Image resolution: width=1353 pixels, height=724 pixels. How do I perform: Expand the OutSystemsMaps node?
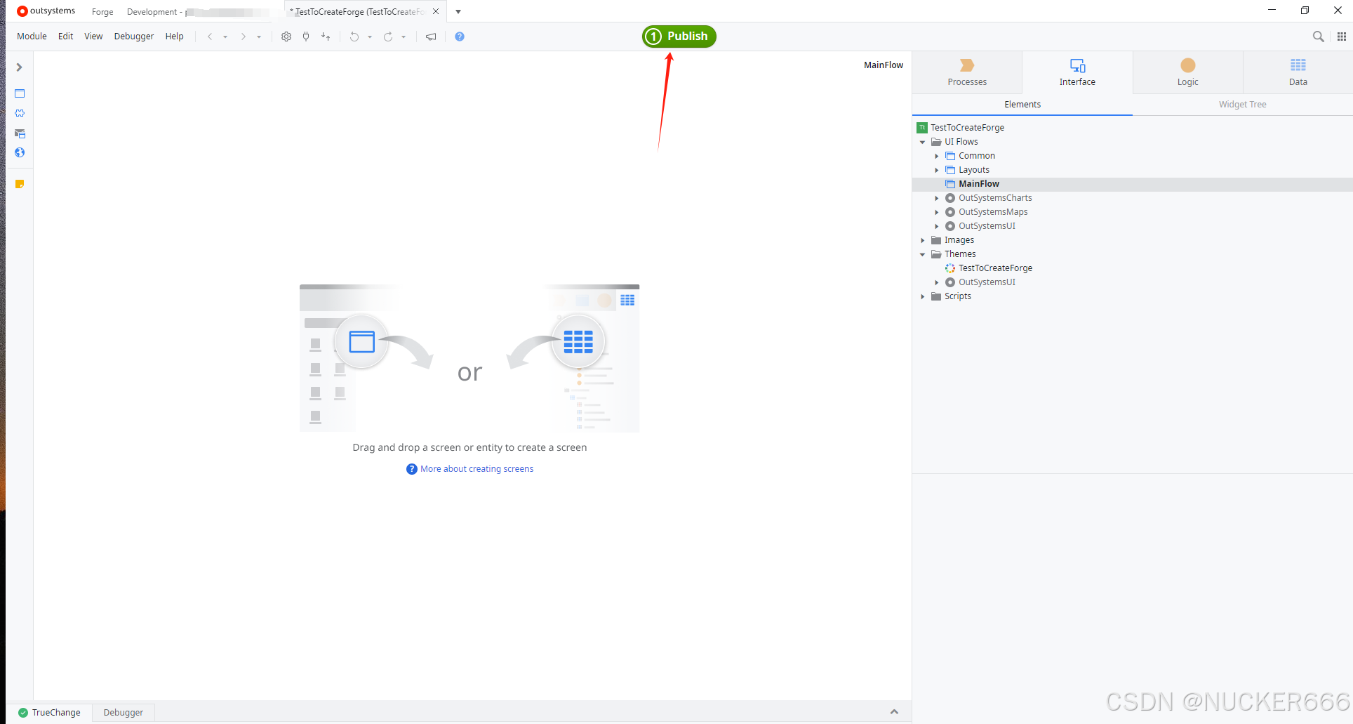[x=936, y=212]
